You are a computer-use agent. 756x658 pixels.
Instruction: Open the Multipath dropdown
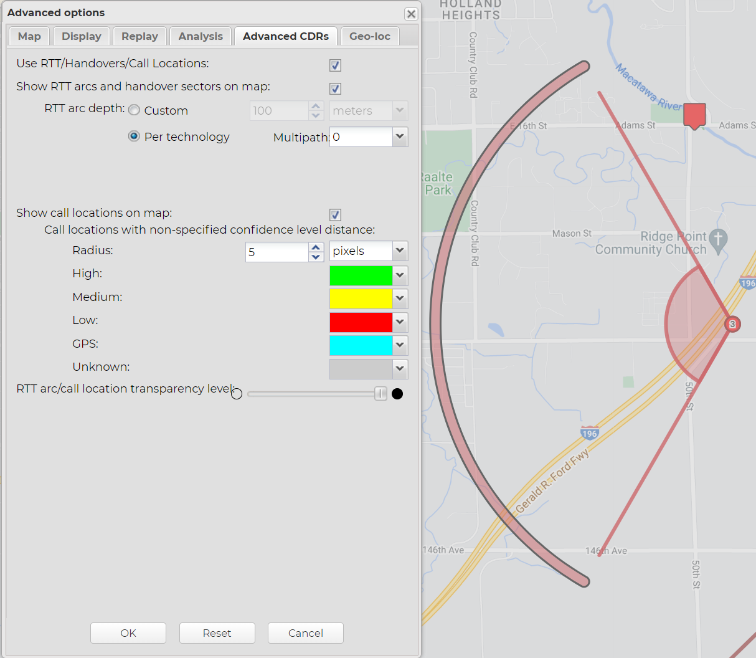(400, 136)
